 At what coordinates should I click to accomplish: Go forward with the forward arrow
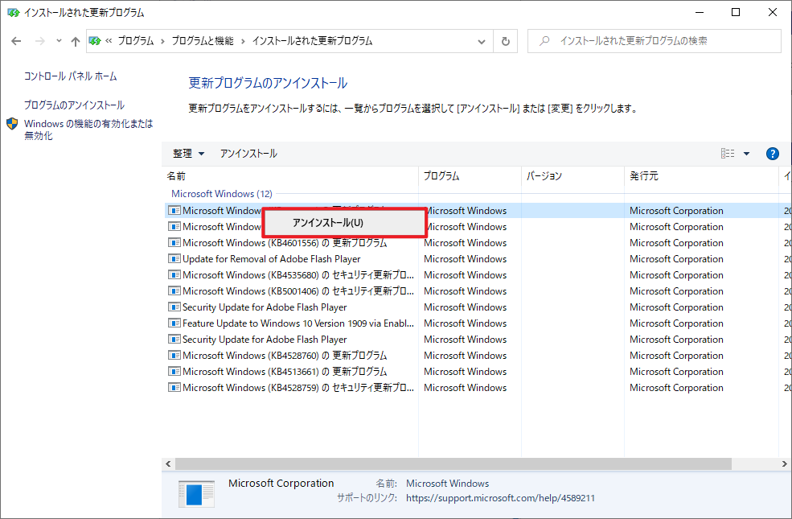point(40,41)
